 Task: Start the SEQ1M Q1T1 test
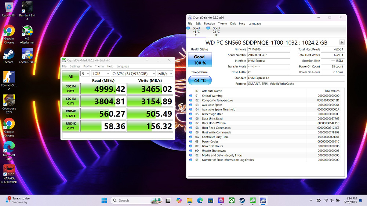pyautogui.click(x=71, y=101)
